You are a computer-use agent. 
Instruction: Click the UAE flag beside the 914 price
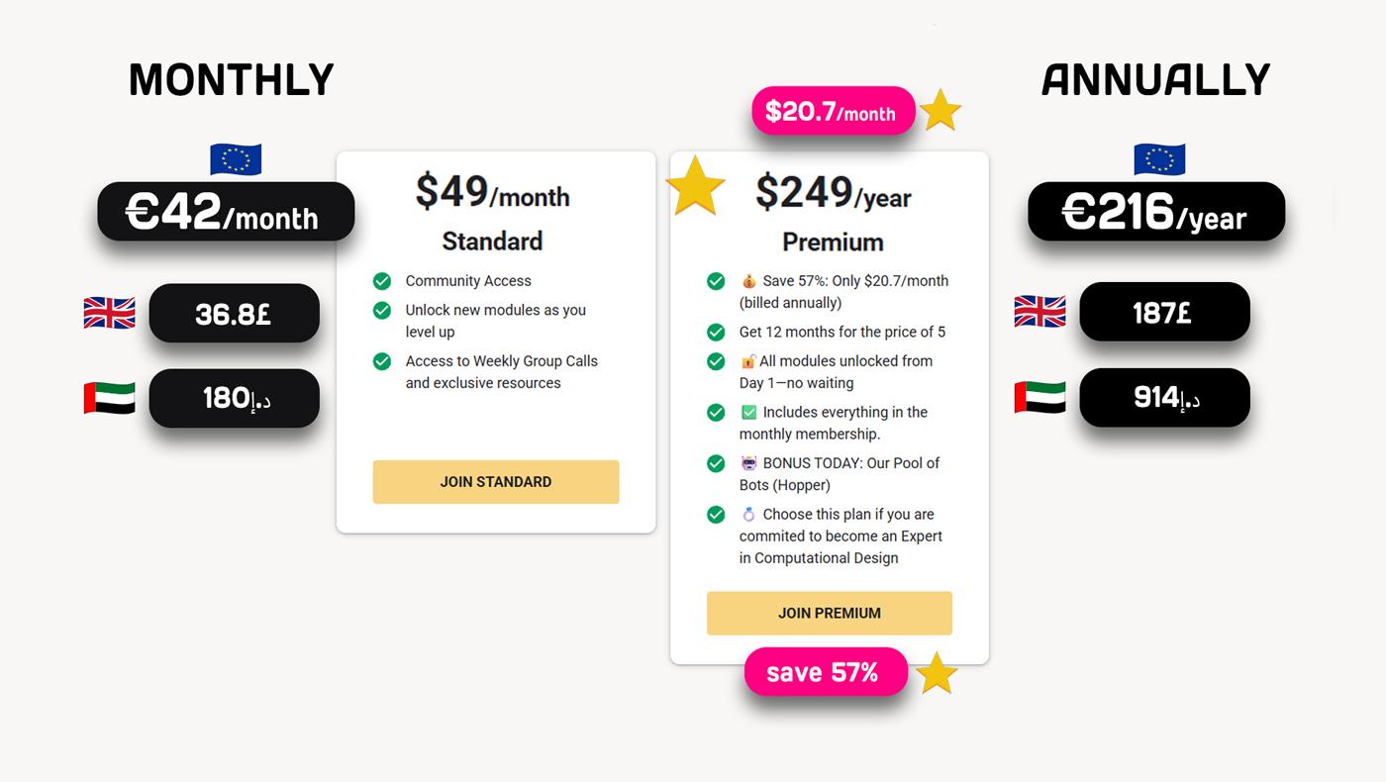click(1039, 397)
